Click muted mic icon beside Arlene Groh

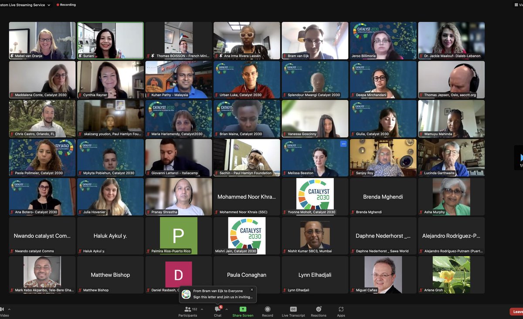click(421, 290)
